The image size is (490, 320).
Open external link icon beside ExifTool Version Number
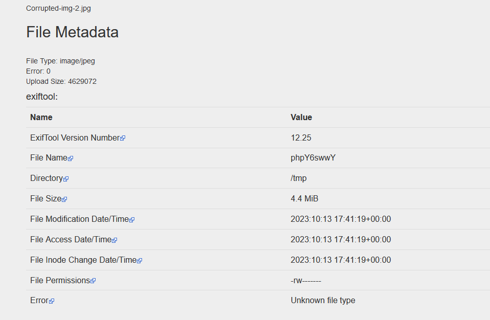point(123,138)
